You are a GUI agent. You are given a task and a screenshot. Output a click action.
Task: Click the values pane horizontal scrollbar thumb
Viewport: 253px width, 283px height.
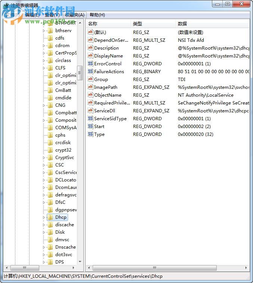(x=154, y=268)
